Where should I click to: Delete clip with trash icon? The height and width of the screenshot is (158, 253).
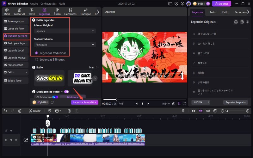pyautogui.click(x=20, y=111)
